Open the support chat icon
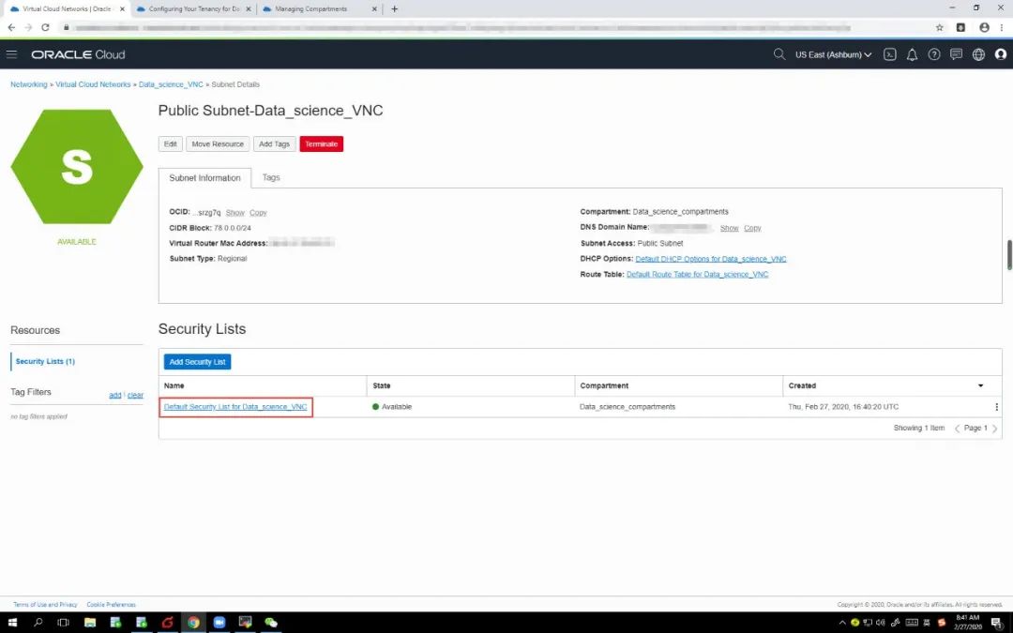The width and height of the screenshot is (1013, 633). coord(956,54)
